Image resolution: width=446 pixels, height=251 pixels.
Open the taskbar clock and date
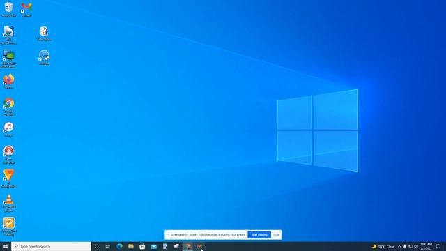tap(426, 246)
